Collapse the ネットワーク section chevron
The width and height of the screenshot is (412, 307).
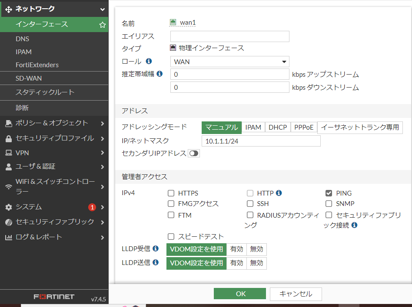click(102, 9)
